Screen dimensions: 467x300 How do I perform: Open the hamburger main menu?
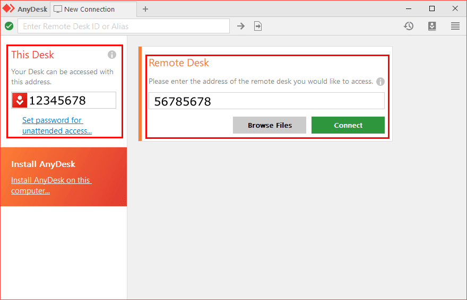click(x=455, y=26)
